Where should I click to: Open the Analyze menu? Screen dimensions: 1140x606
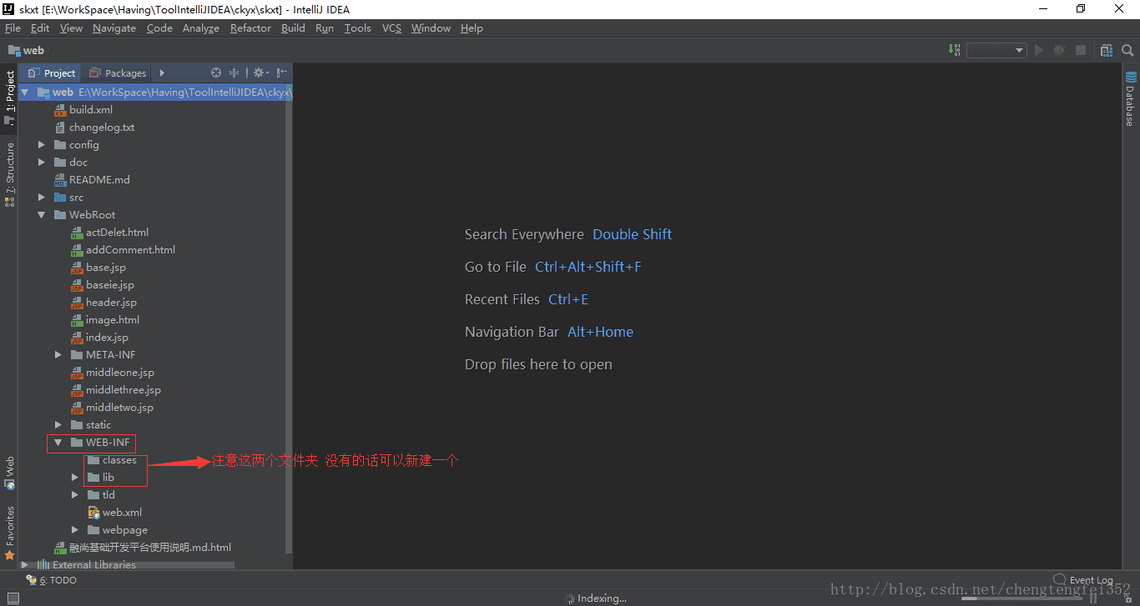pyautogui.click(x=200, y=28)
